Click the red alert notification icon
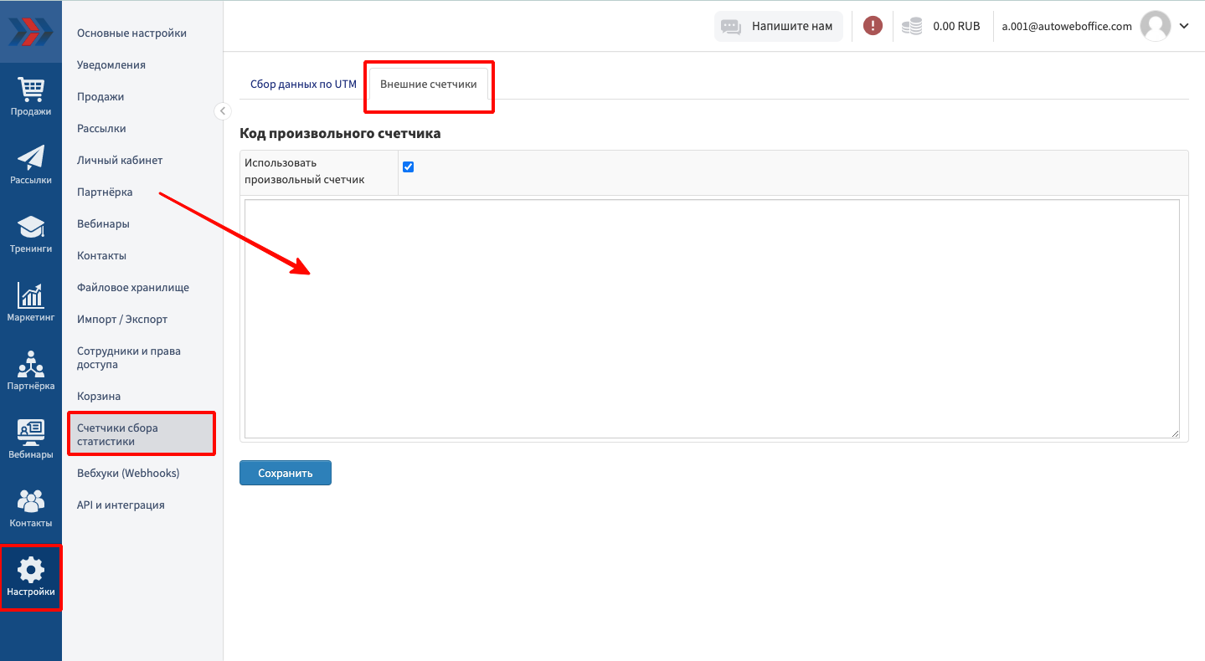This screenshot has height=661, width=1205. point(873,26)
